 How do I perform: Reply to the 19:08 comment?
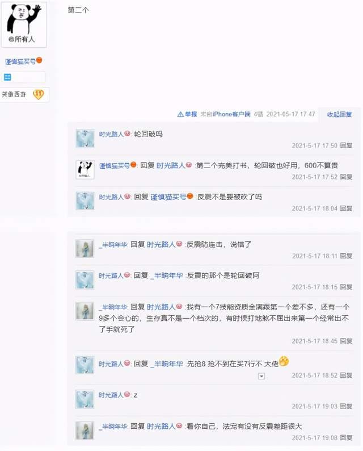click(x=346, y=437)
